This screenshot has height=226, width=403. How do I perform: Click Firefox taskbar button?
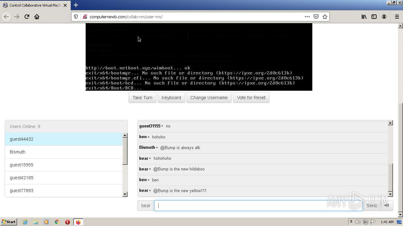point(78,222)
